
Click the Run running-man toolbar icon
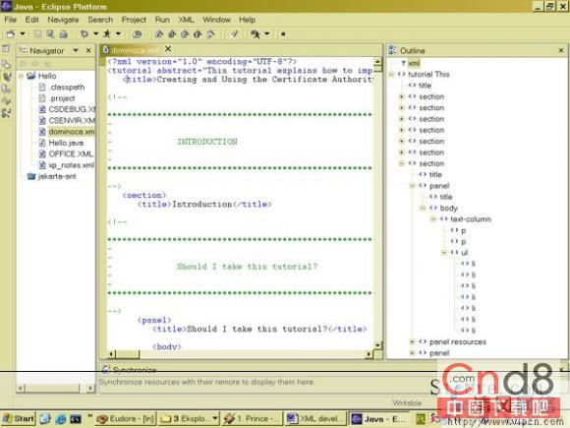(x=107, y=34)
